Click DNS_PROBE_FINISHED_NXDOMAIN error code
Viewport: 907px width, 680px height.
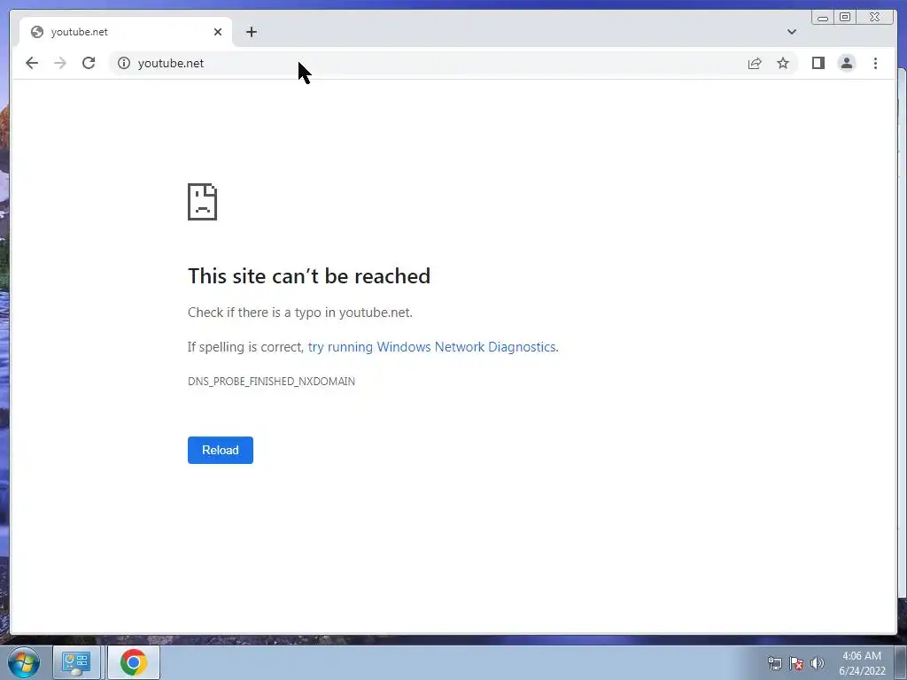271,381
